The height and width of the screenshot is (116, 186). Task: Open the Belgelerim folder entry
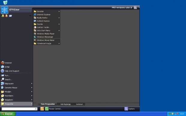(x=16, y=100)
